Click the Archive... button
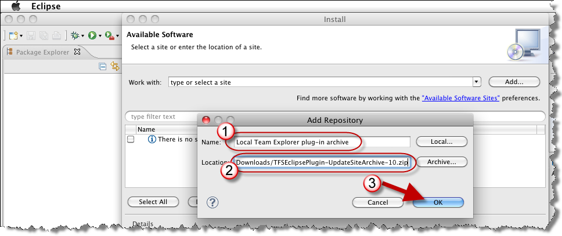Image resolution: width=562 pixels, height=236 pixels. pyautogui.click(x=442, y=162)
